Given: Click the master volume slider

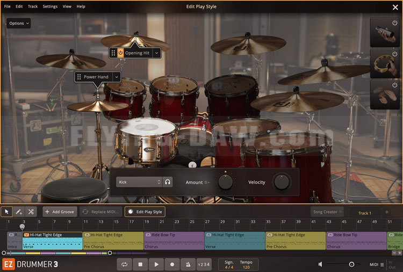Looking at the screenshot, I should (344, 264).
